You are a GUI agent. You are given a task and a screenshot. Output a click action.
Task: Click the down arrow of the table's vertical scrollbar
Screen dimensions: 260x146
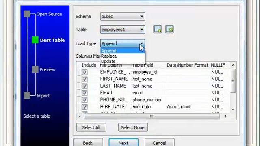tap(233, 109)
